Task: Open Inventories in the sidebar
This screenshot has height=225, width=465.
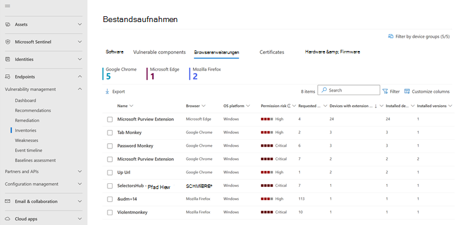Action: click(x=26, y=130)
